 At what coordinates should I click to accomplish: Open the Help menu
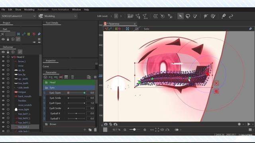pyautogui.click(x=86, y=10)
